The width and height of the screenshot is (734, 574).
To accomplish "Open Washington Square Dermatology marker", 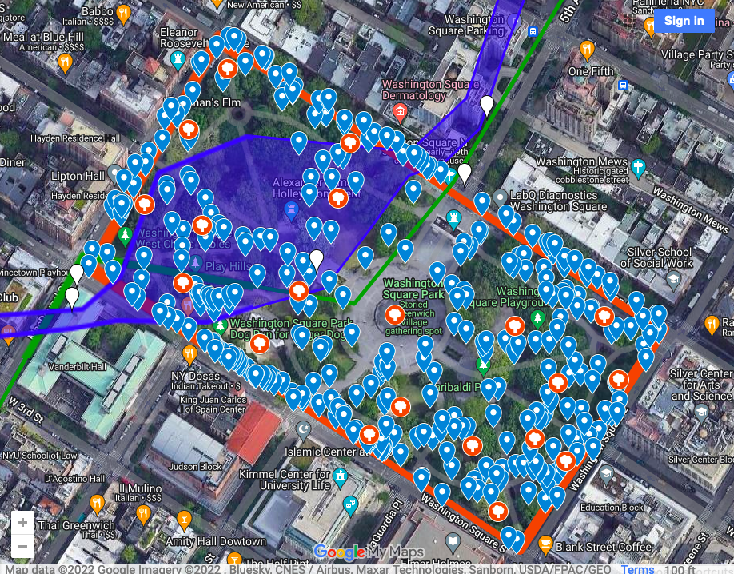I will pyautogui.click(x=399, y=111).
